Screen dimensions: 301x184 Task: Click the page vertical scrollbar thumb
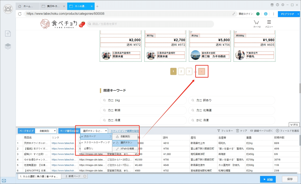[x=299, y=88]
